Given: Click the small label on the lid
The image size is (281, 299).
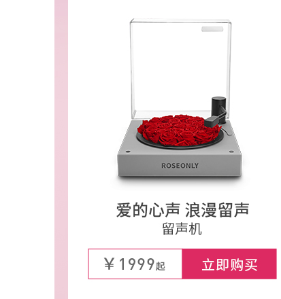Looking at the screenshot, I should (x=212, y=29).
